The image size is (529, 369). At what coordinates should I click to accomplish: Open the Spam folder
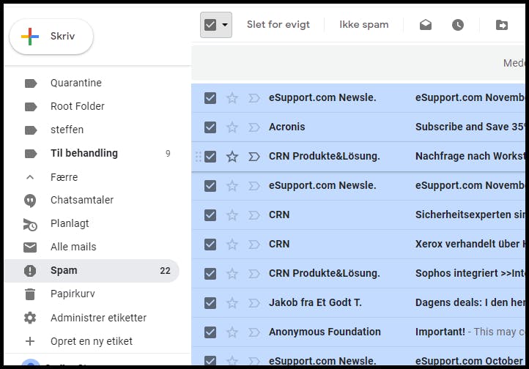coord(64,271)
